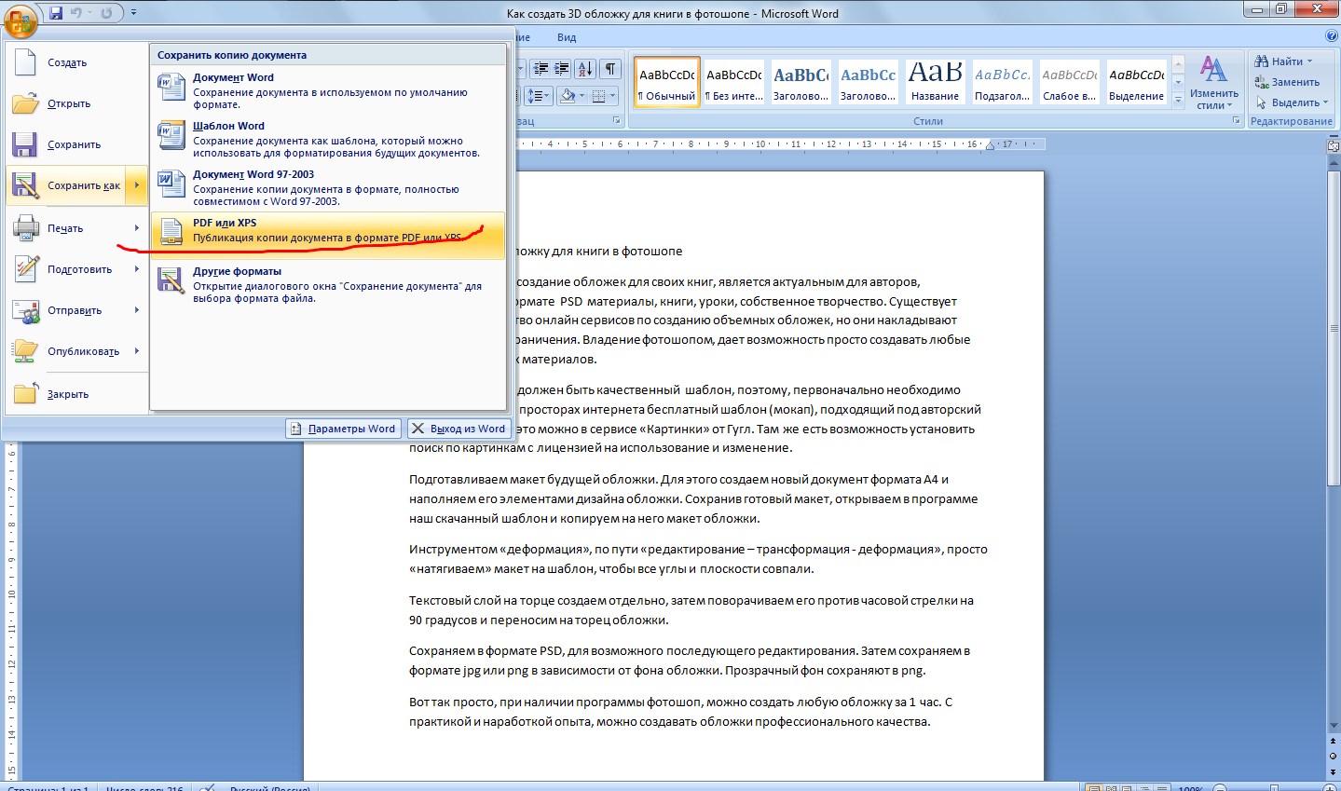Screen dimensions: 1341x791
Task: Click the Save icon in Quick Access Toolbar
Action: [56, 13]
